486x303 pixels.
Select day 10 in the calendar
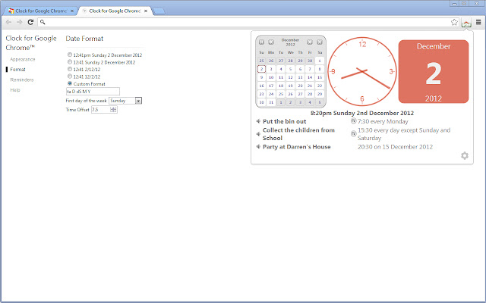(271, 77)
